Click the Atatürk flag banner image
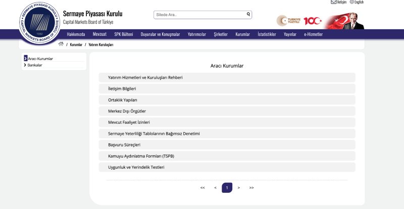 pyautogui.click(x=344, y=21)
